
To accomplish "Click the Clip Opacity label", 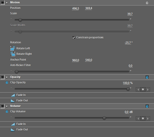I will (x=18, y=83).
